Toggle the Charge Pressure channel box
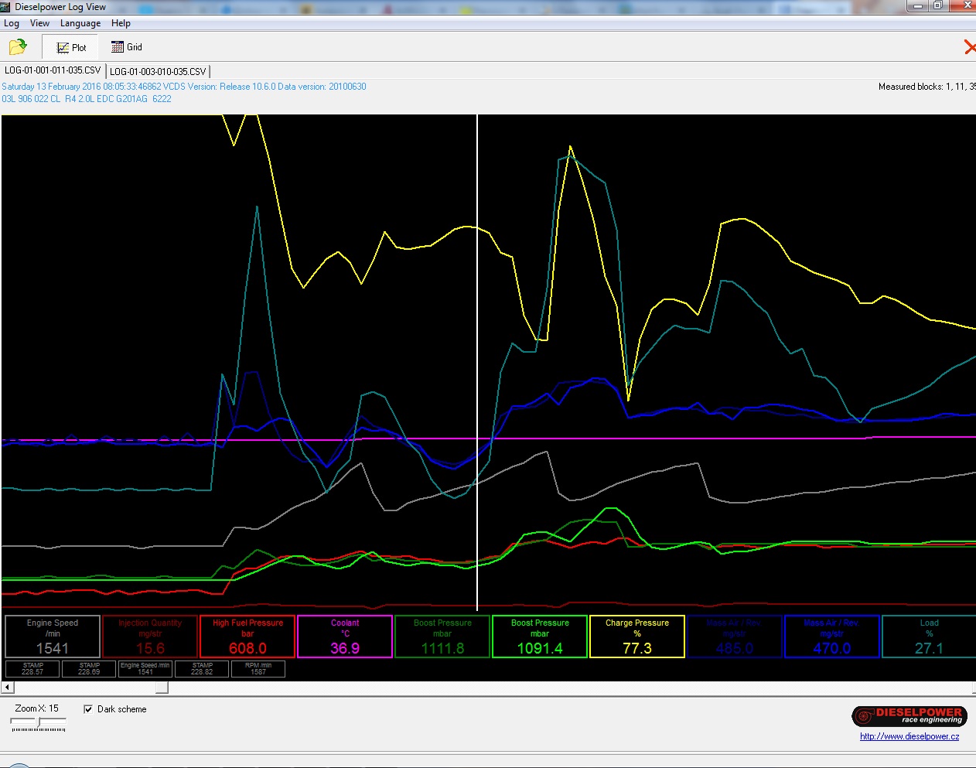This screenshot has height=768, width=976. (637, 637)
